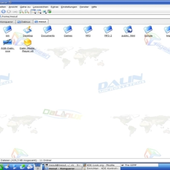This screenshot has width=170, height=170.
Task: Click the /home/mesut location field
Action: click(x=85, y=17)
